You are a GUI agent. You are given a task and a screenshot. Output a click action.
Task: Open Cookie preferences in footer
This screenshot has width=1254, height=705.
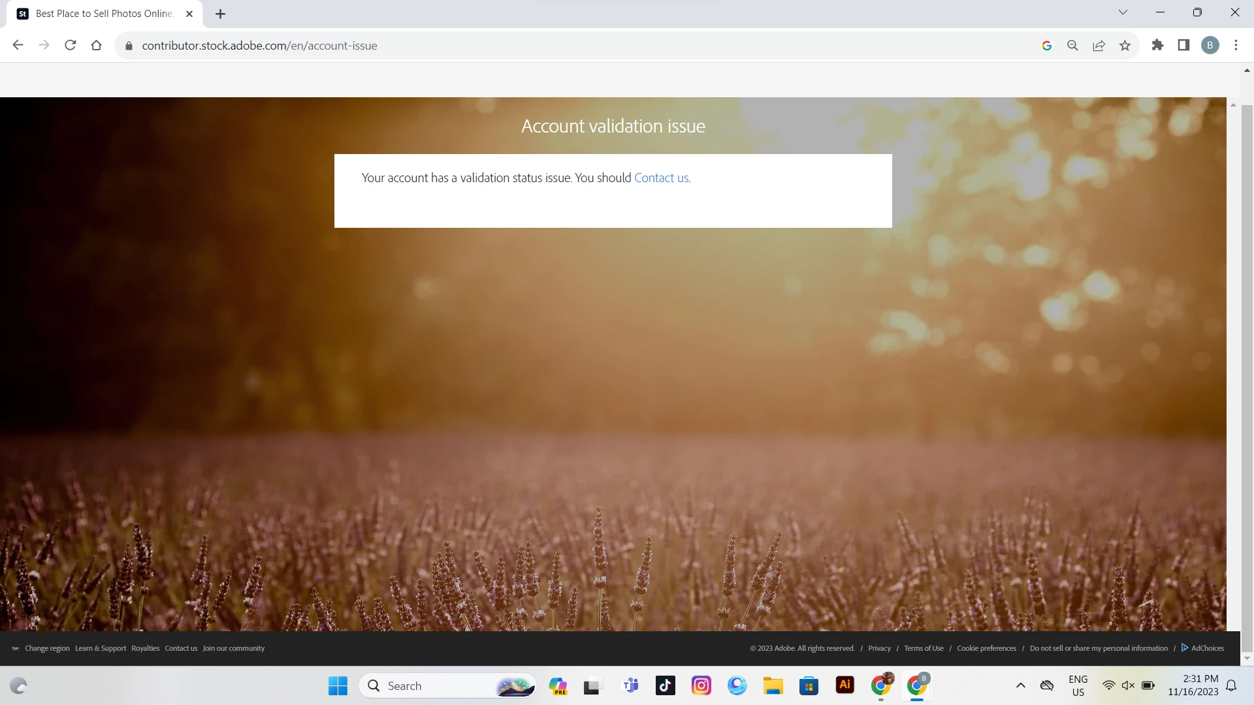coord(986,648)
